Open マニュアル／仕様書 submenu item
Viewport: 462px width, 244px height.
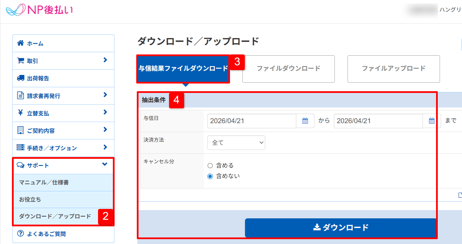coord(63,182)
